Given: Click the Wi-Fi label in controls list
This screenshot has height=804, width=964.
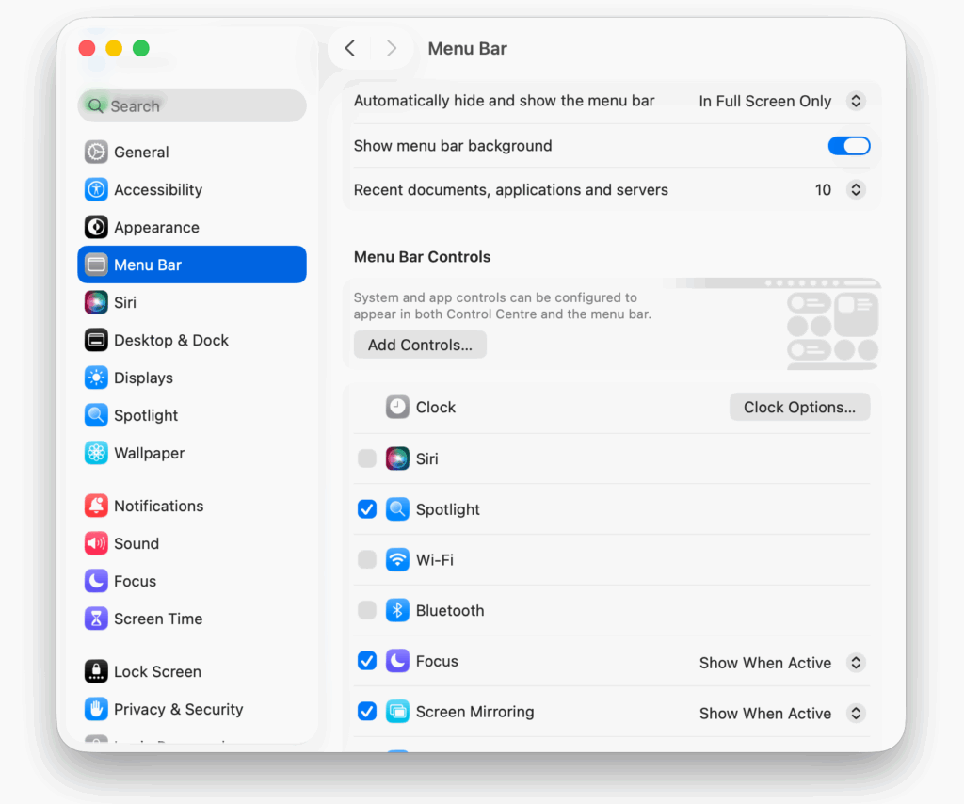Looking at the screenshot, I should pyautogui.click(x=435, y=560).
